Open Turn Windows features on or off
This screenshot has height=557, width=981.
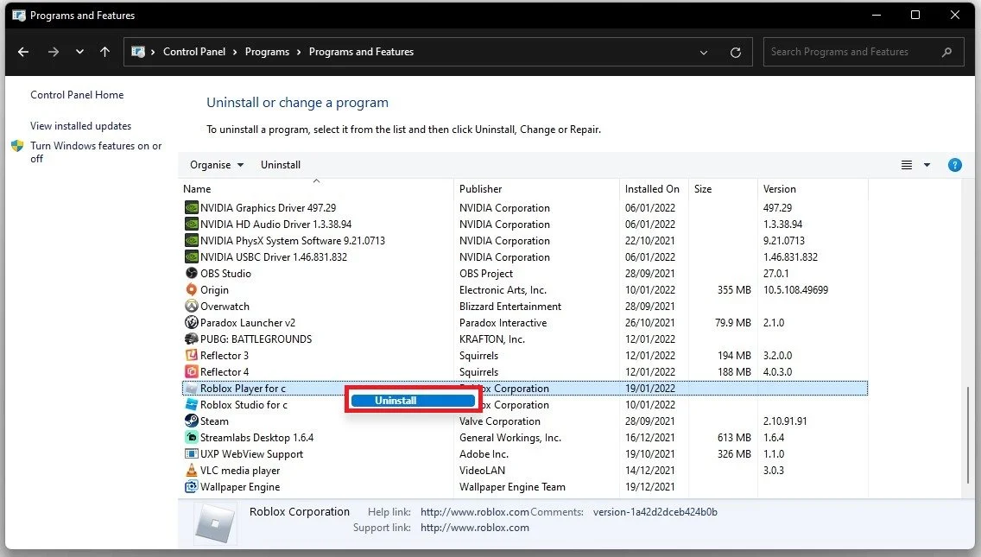coord(96,152)
